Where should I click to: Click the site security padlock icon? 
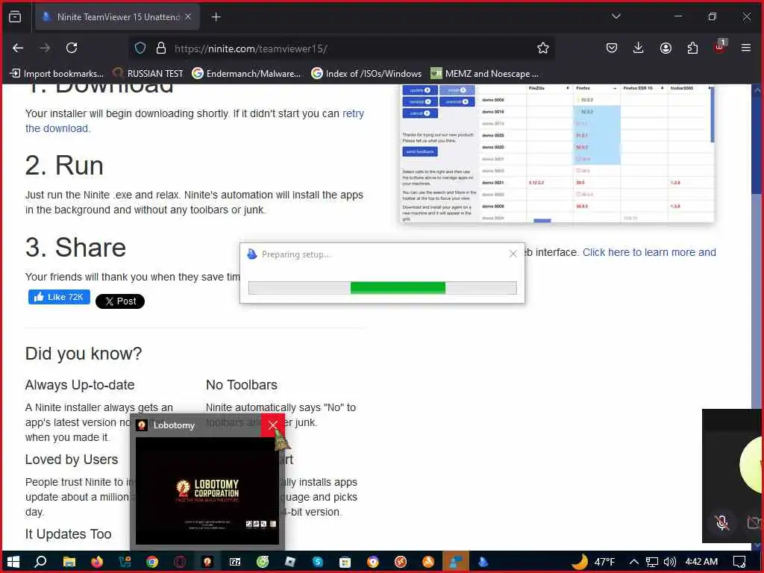pos(161,48)
